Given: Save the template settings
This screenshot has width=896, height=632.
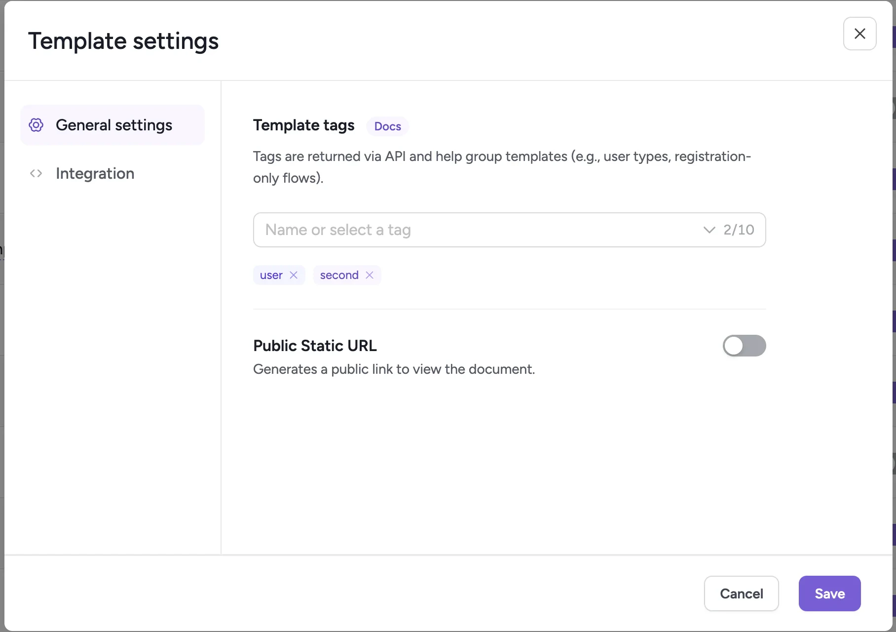Looking at the screenshot, I should 829,593.
